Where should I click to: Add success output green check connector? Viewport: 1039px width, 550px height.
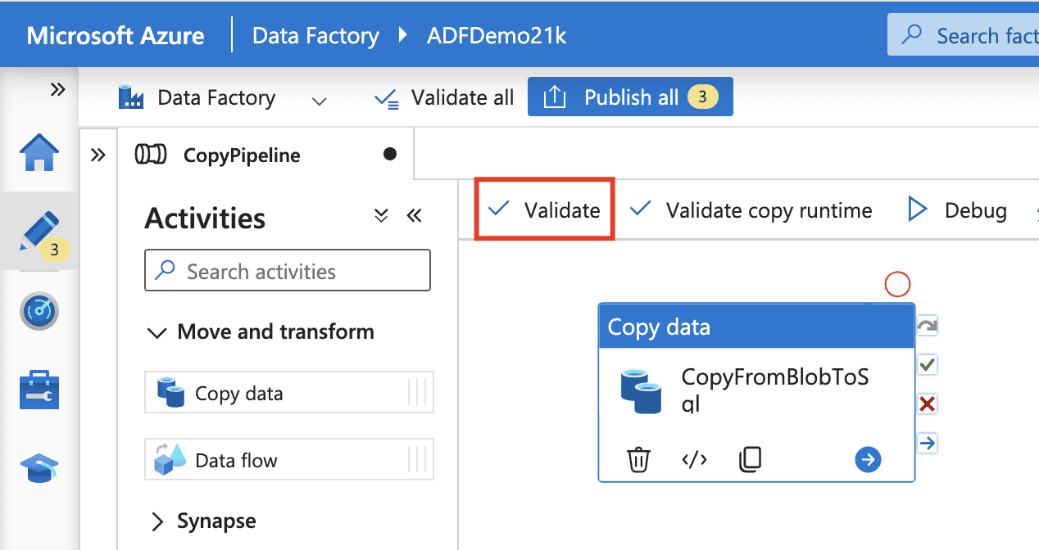coord(927,364)
